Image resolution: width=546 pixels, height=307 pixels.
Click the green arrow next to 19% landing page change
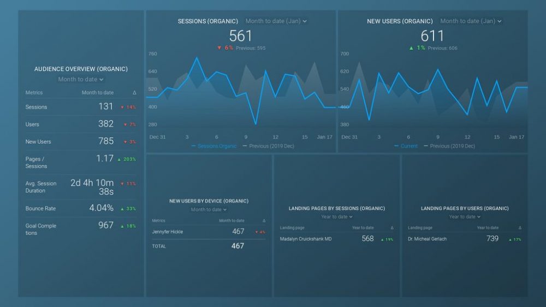381,239
